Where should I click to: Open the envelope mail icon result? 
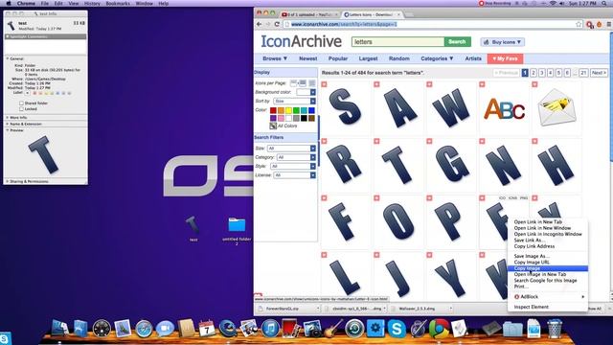[556, 106]
